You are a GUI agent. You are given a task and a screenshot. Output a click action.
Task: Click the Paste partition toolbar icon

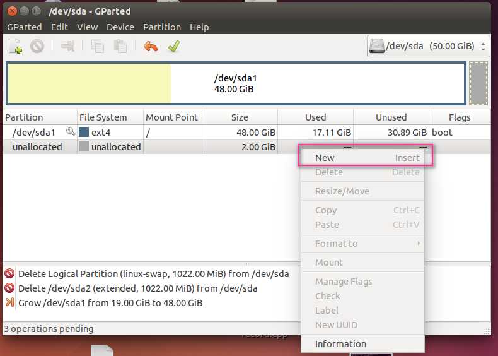120,47
